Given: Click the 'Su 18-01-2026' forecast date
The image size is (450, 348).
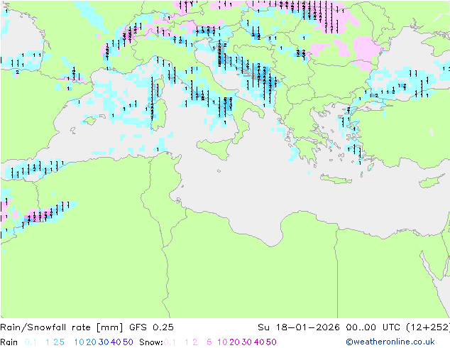Looking at the screenshot, I should (299, 327).
